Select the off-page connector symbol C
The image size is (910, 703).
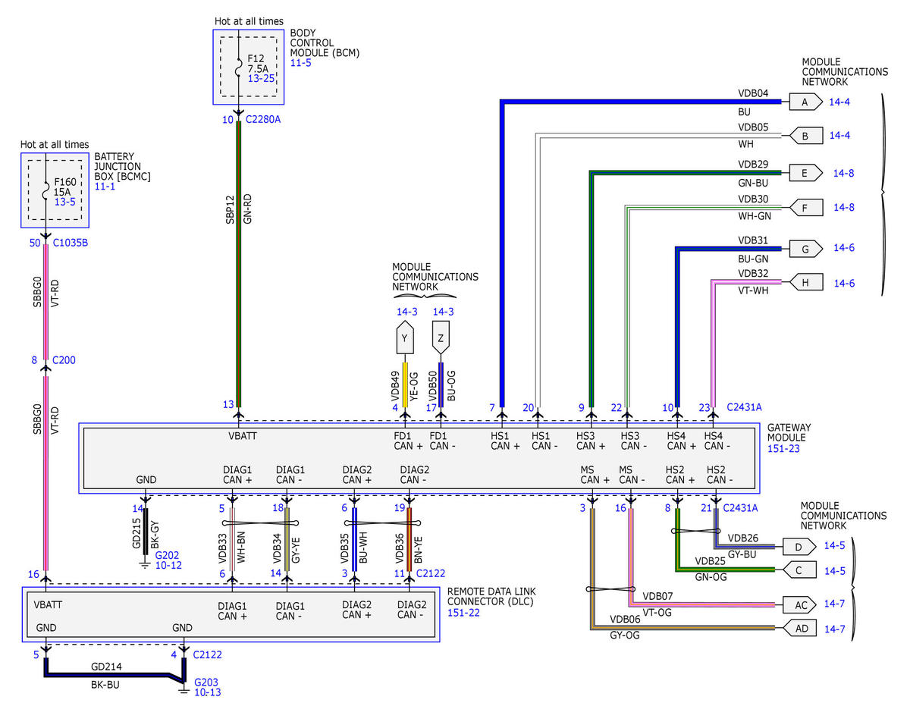799,570
